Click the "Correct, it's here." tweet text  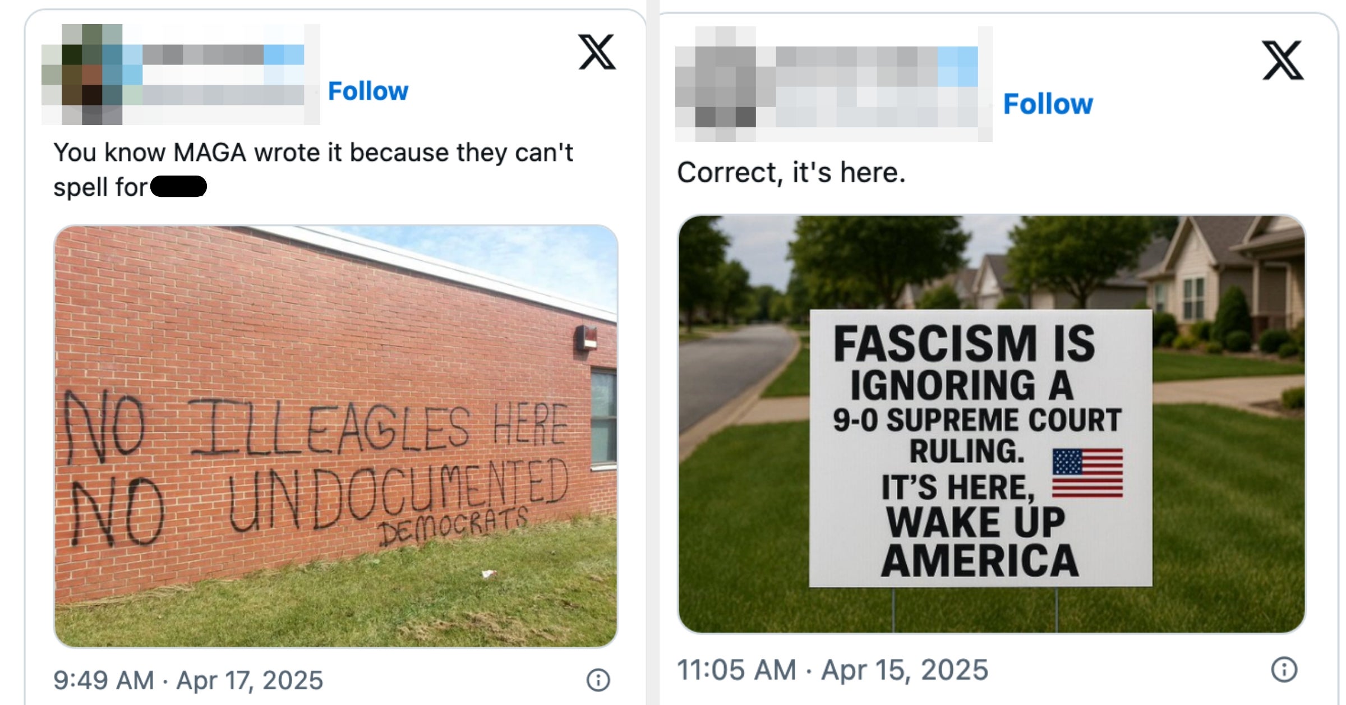pos(791,172)
